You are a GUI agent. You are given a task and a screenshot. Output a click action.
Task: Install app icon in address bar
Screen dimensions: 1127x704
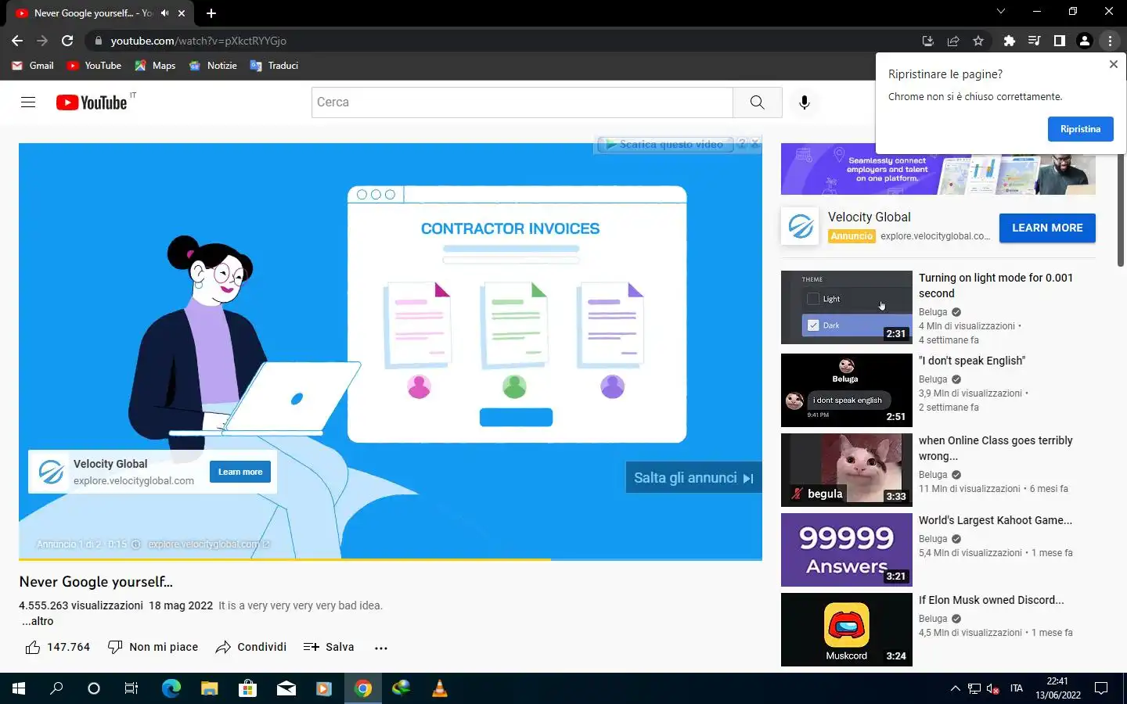click(928, 41)
